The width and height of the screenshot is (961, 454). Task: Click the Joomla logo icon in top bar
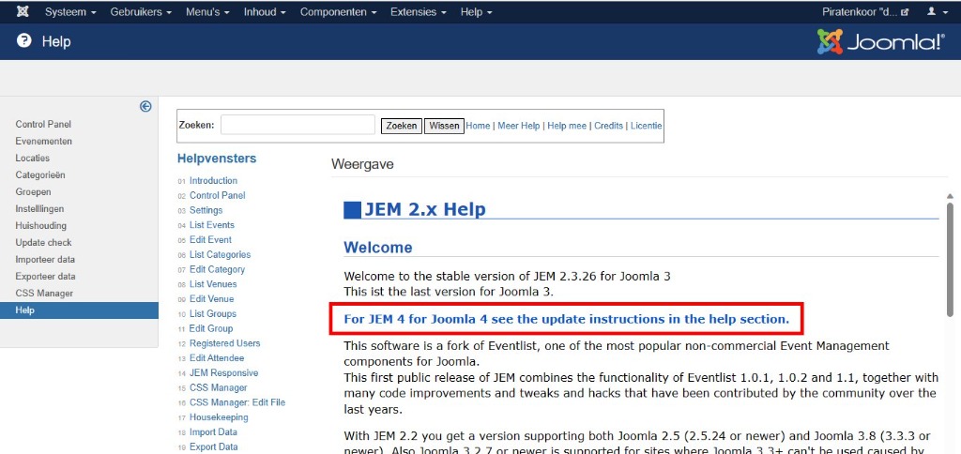23,11
